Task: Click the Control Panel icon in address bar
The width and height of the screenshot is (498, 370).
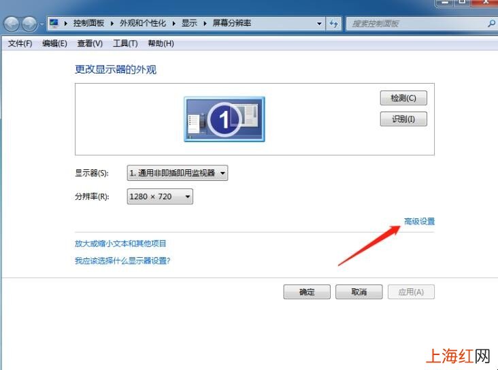Action: point(54,23)
